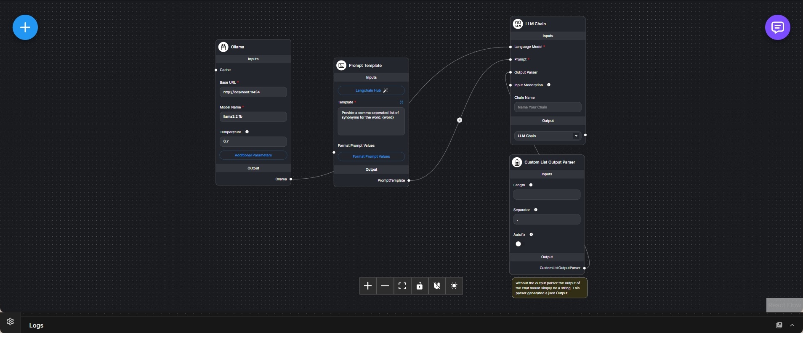Screen dimensions: 803x354
Task: Click the Langchain Hub button
Action: [371, 90]
